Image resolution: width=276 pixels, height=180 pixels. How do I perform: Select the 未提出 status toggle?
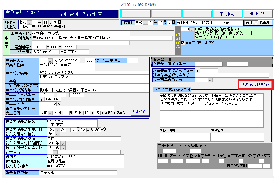pos(251,22)
